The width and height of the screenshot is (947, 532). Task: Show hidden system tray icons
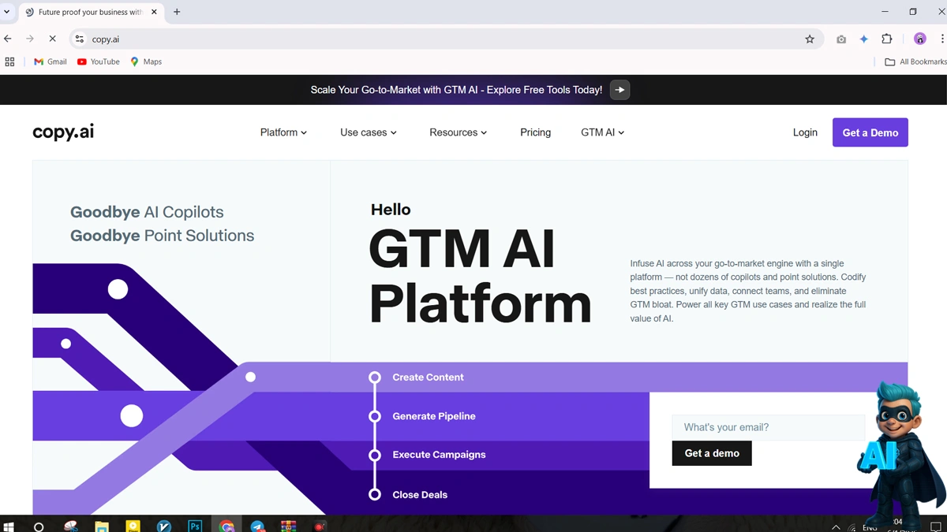[x=836, y=526]
